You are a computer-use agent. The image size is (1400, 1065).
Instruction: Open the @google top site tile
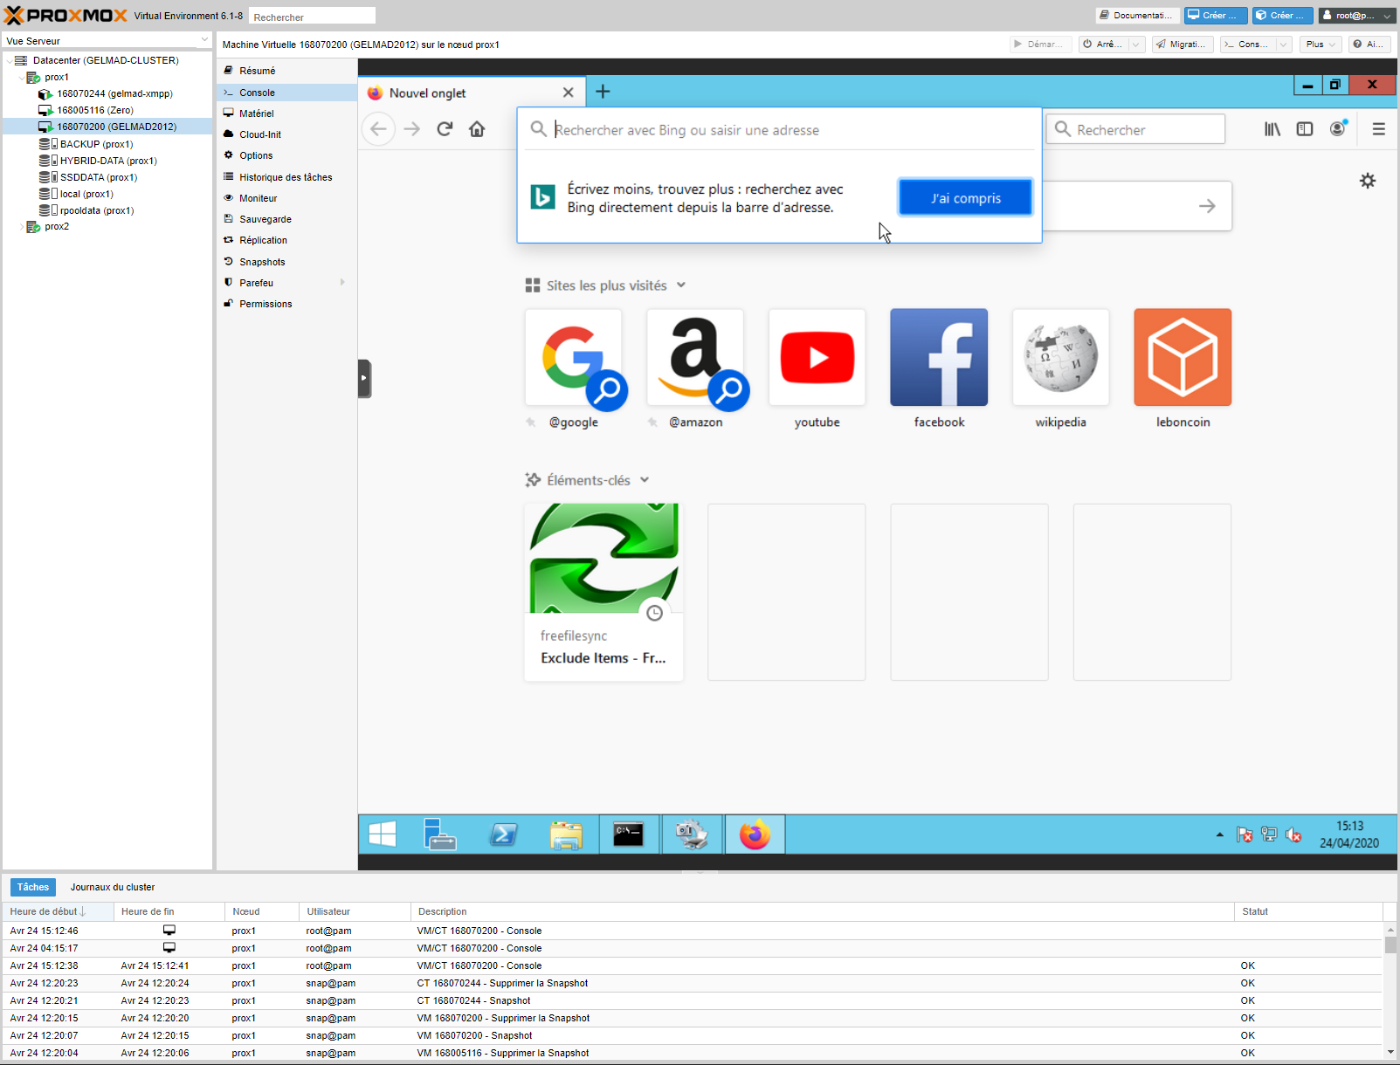[574, 357]
